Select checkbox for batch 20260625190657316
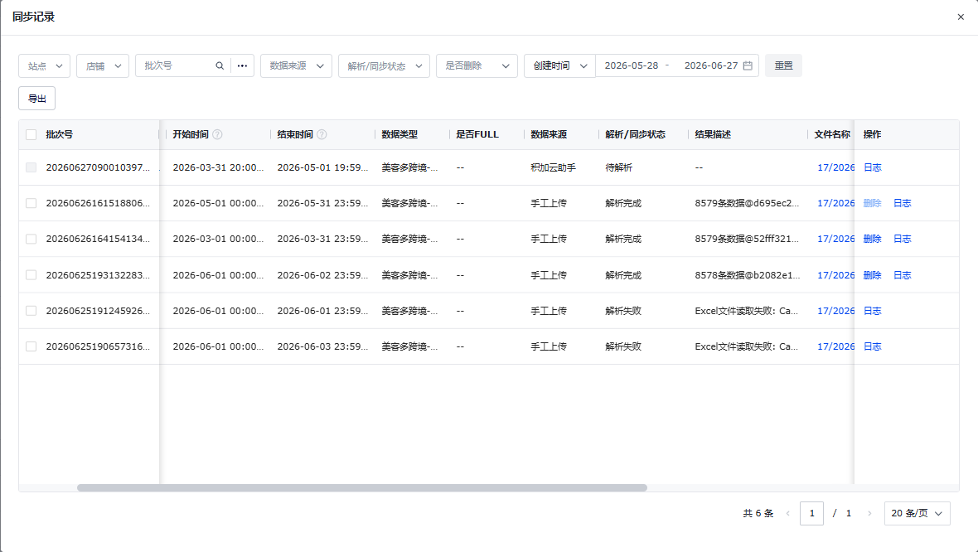Viewport: 978px width, 552px height. point(31,346)
